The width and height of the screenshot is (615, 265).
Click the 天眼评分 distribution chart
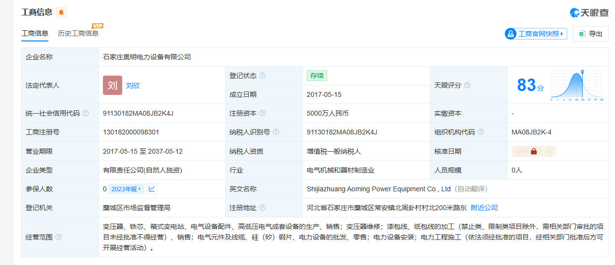click(577, 85)
